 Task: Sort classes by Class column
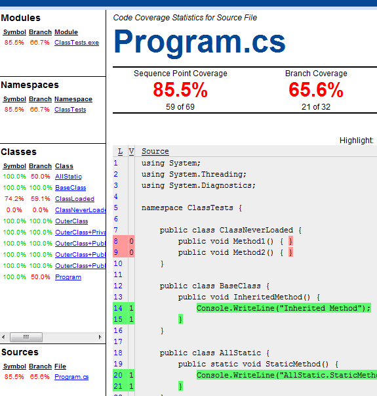tap(64, 166)
